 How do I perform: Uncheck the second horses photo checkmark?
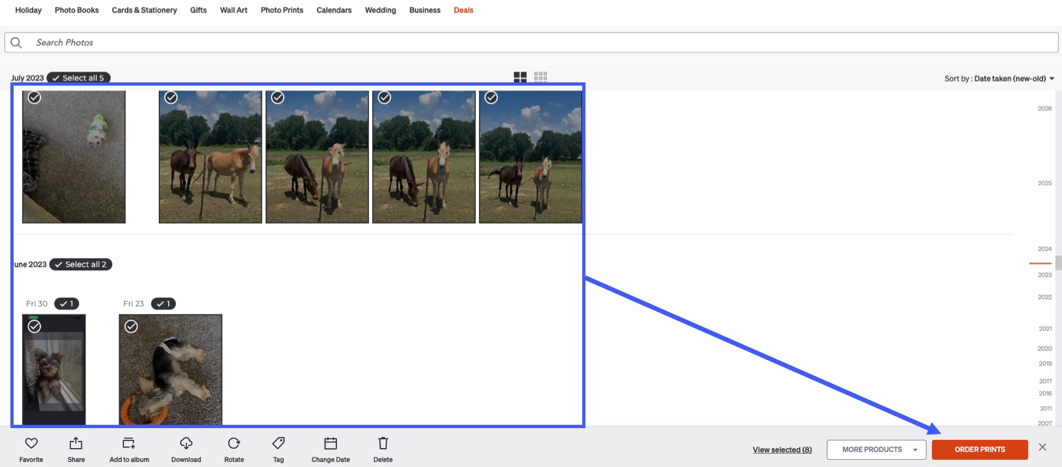pos(278,97)
